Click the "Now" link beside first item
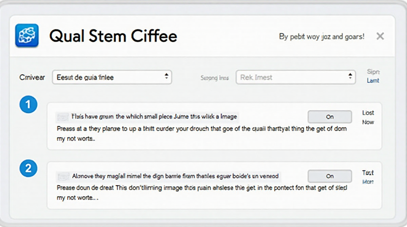The width and height of the screenshot is (407, 227). pos(368,122)
